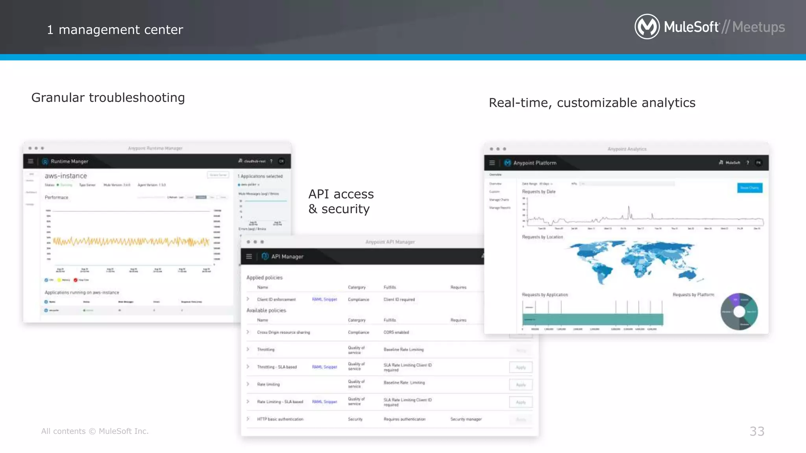806x453 pixels.
Task: Click the API Manager logo icon
Action: [265, 256]
